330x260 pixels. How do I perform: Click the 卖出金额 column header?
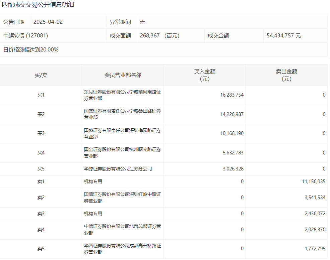(x=286, y=75)
